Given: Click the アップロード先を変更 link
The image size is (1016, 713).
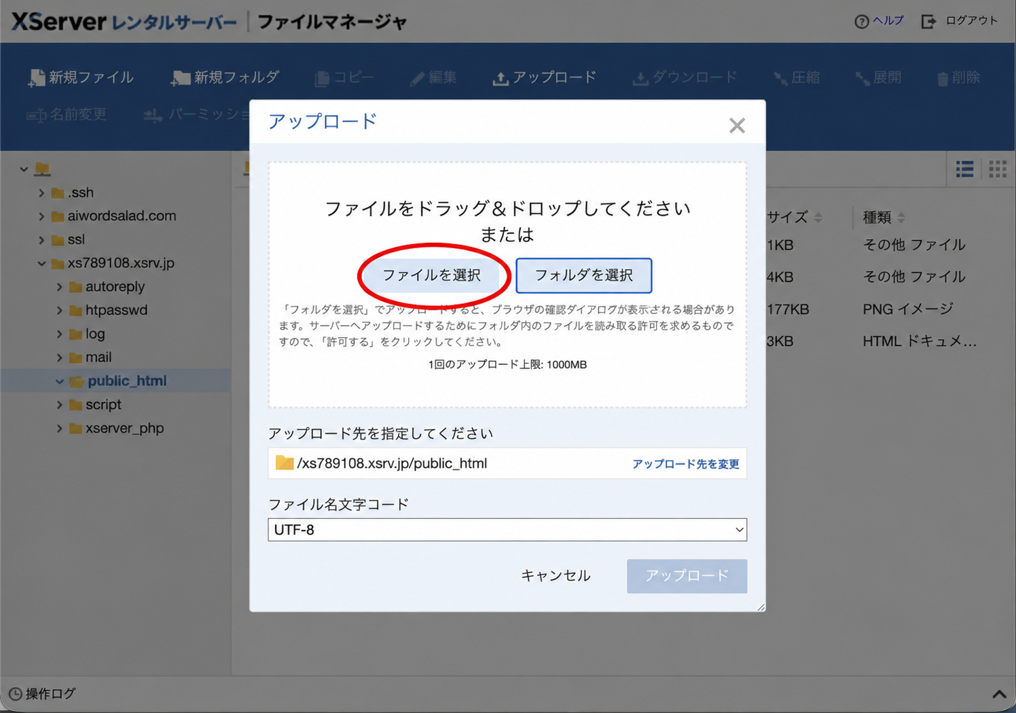Looking at the screenshot, I should tap(685, 464).
